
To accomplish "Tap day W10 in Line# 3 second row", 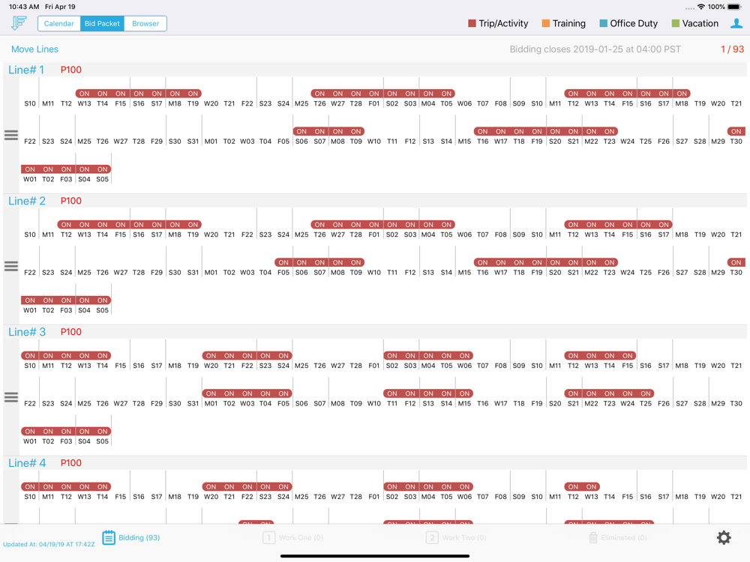I will [x=374, y=403].
